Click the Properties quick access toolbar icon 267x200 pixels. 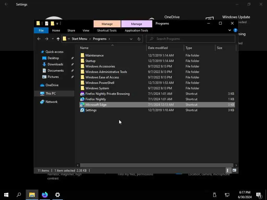pyautogui.click(x=46, y=23)
